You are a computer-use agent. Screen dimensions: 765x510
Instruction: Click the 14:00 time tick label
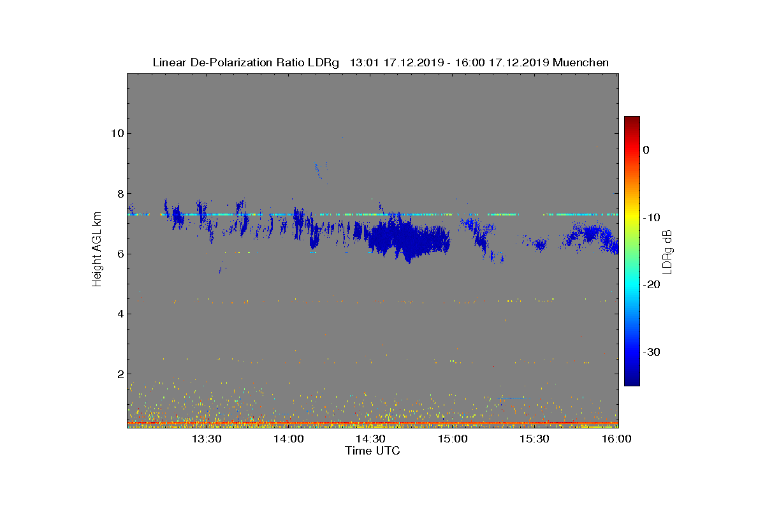click(x=288, y=439)
